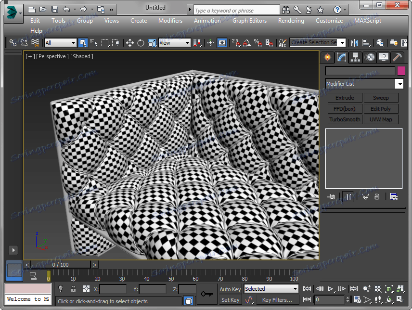This screenshot has width=412, height=310.
Task: Activate the Select and Rotate tool
Action: (x=141, y=43)
